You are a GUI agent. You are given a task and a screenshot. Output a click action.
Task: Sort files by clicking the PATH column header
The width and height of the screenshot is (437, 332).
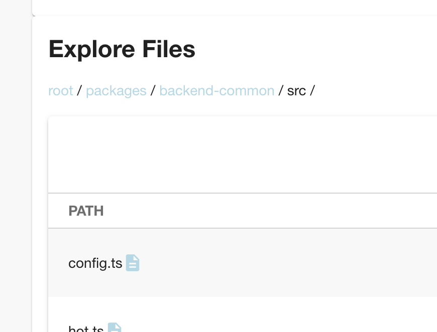click(86, 211)
